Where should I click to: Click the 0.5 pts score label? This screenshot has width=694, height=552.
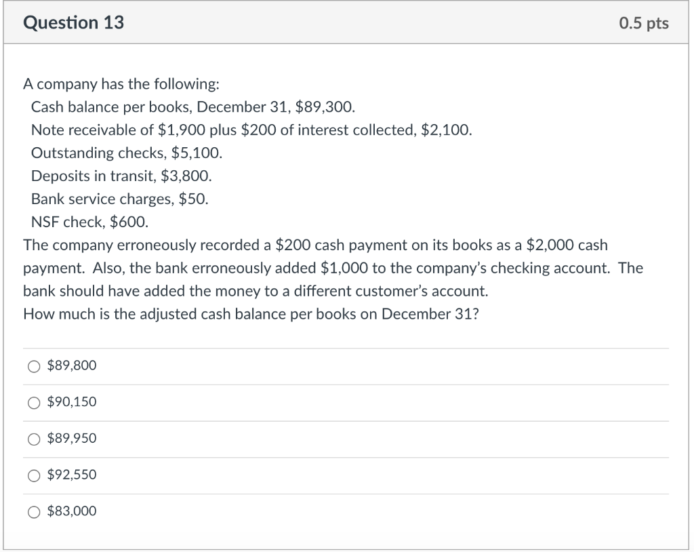coord(644,23)
